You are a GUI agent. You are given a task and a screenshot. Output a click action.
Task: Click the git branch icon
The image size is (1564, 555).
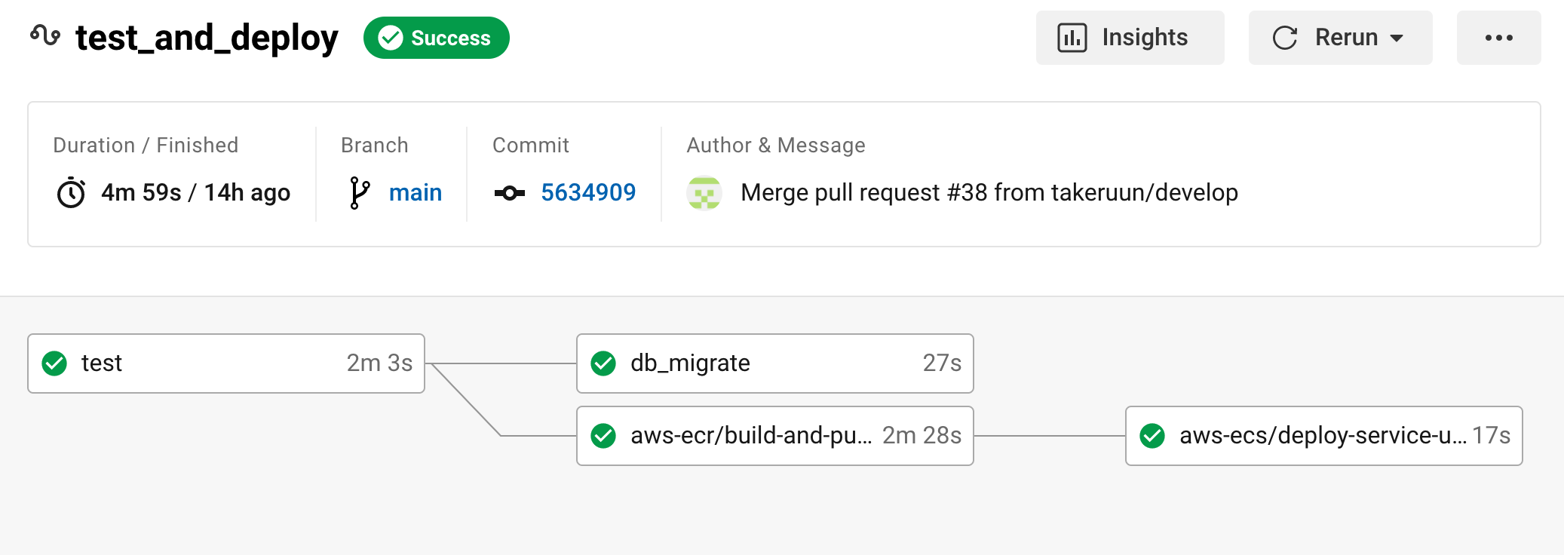tap(360, 193)
